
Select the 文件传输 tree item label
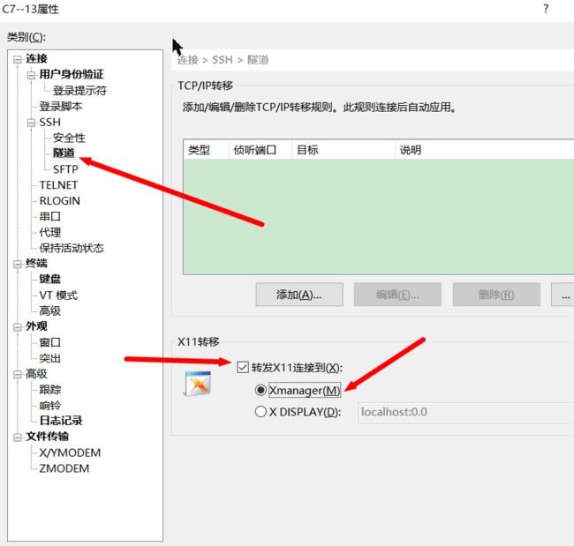coord(47,437)
